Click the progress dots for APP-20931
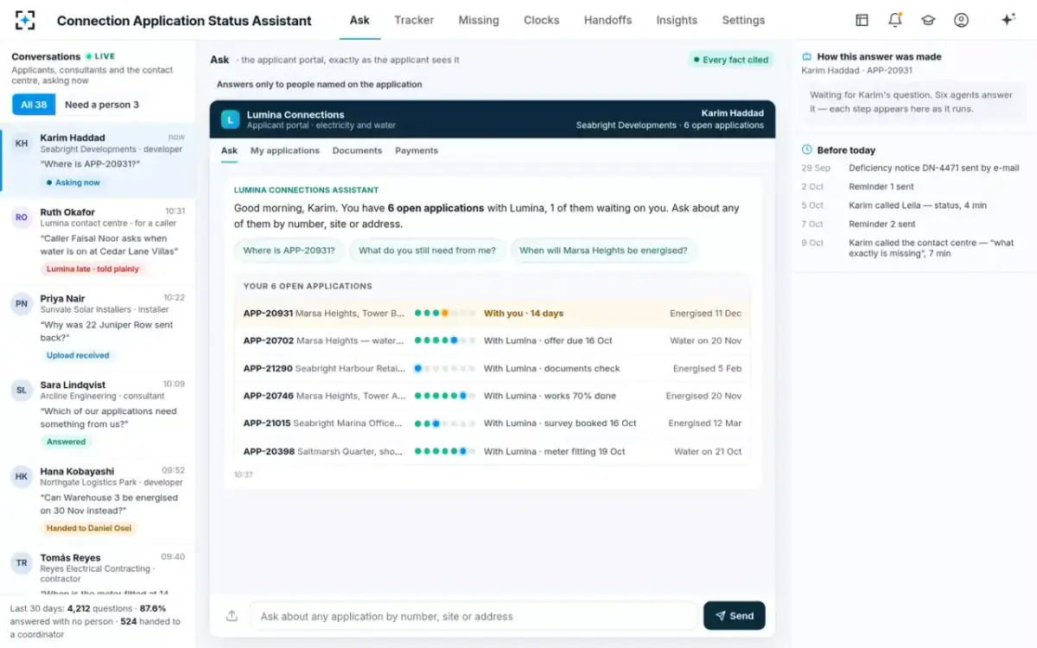The height and width of the screenshot is (648, 1037). pyautogui.click(x=444, y=314)
